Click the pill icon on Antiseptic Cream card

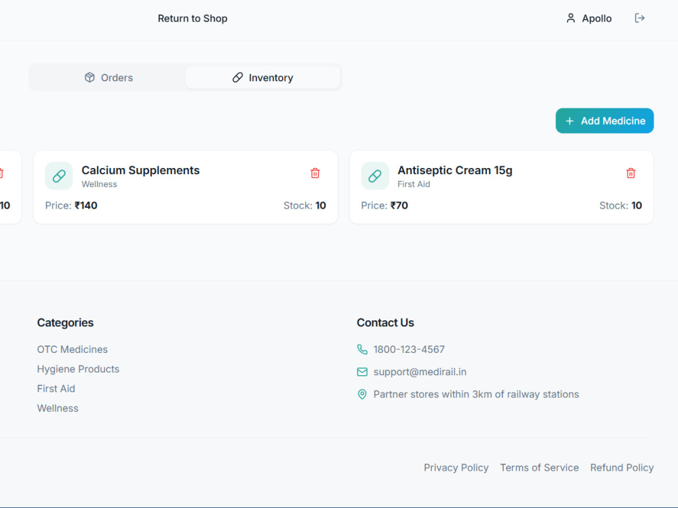coord(375,176)
